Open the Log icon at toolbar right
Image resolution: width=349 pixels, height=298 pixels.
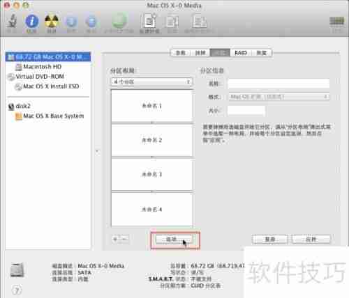click(336, 22)
